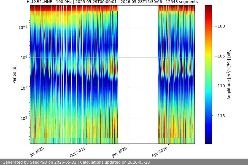Click the 'Apr 2026' x-axis label
This screenshot has height=165, width=248.
click(160, 152)
